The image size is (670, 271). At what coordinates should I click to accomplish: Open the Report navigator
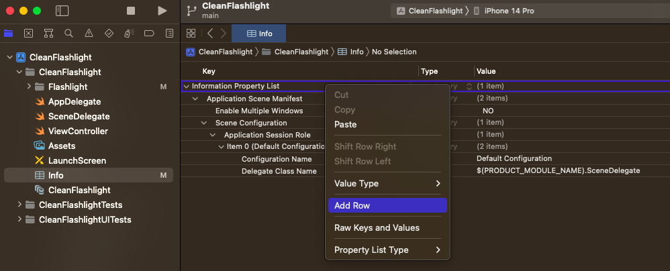coord(170,34)
